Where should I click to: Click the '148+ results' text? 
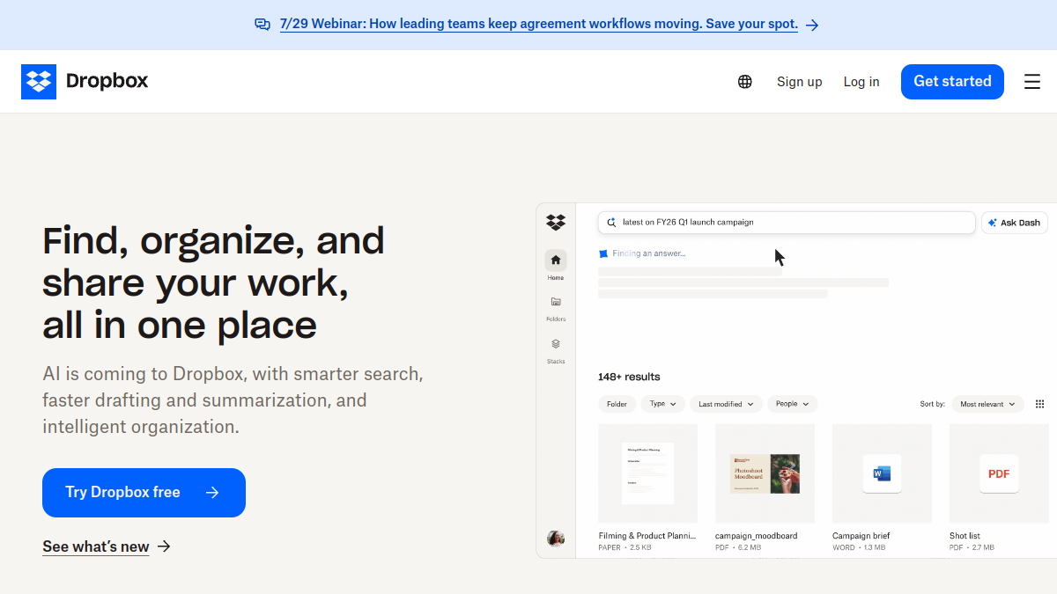coord(629,377)
